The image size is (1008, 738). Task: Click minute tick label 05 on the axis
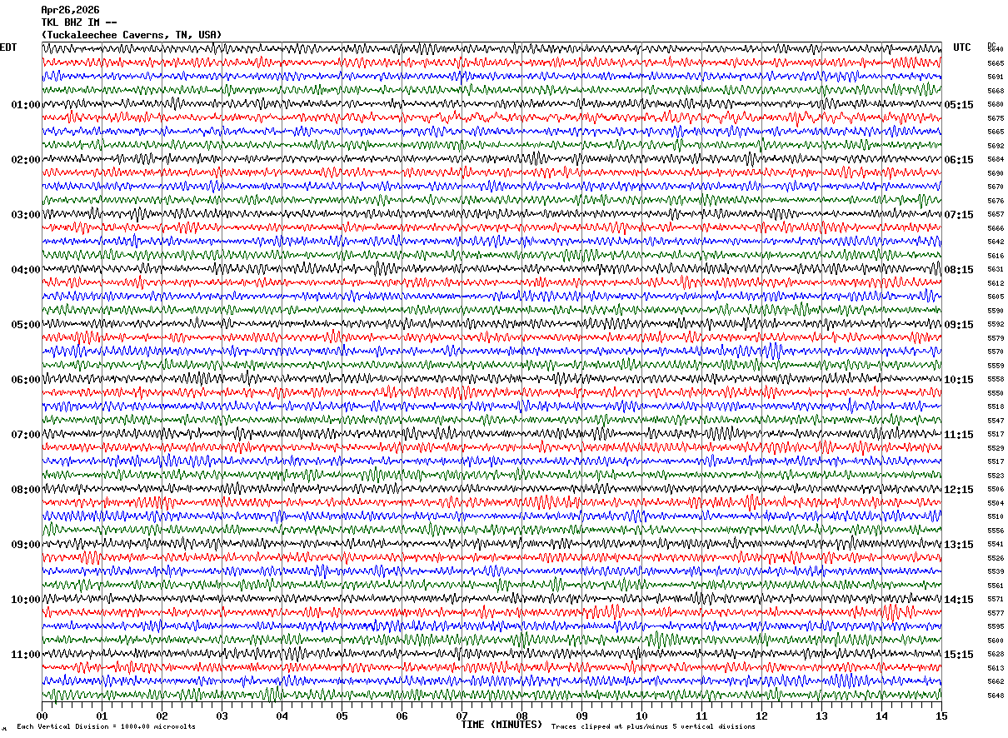pos(342,716)
